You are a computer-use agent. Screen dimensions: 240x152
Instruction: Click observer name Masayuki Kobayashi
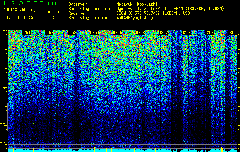pos(137,4)
